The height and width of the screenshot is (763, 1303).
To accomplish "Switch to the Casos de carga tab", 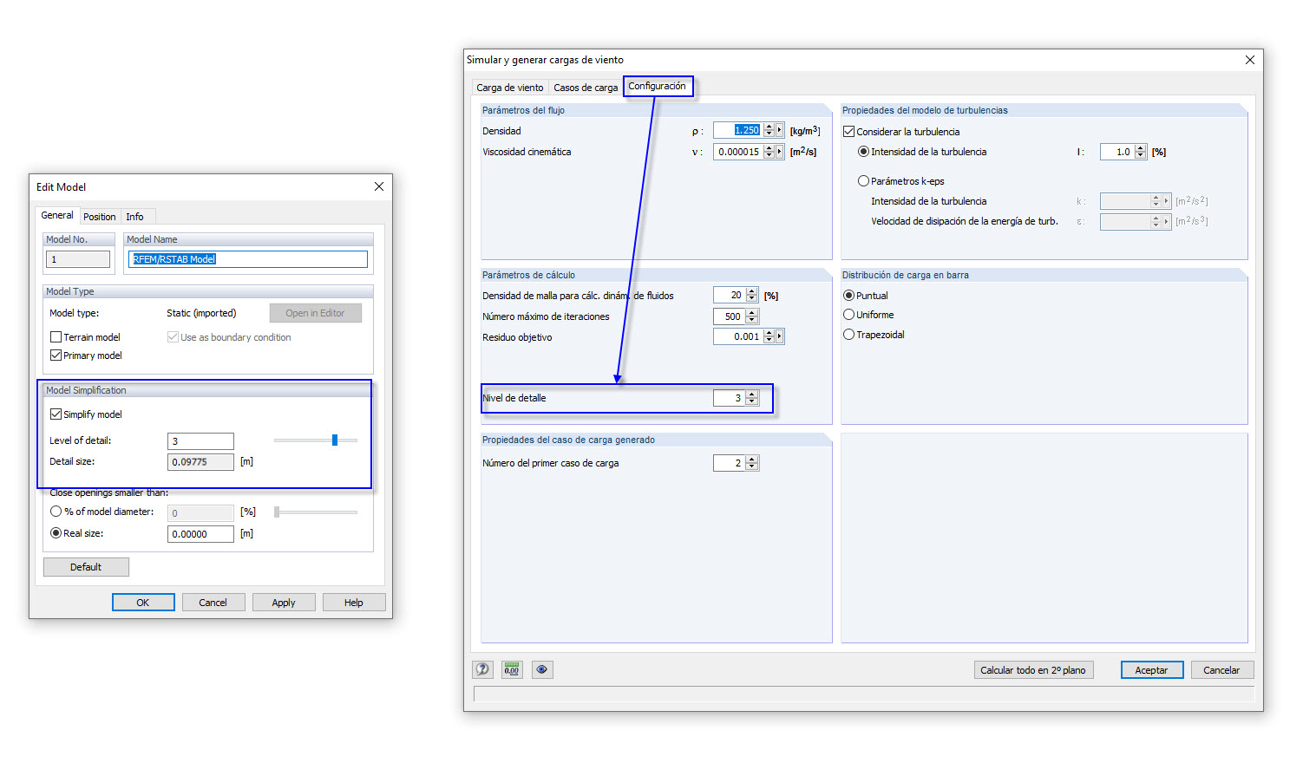I will (586, 87).
